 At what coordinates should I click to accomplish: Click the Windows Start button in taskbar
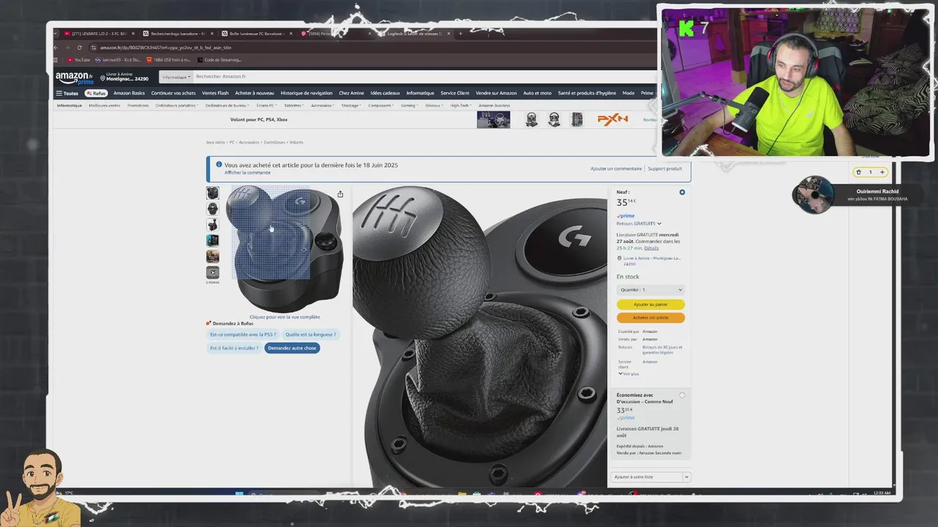pos(239,495)
